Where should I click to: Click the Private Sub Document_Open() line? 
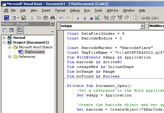point(99,86)
